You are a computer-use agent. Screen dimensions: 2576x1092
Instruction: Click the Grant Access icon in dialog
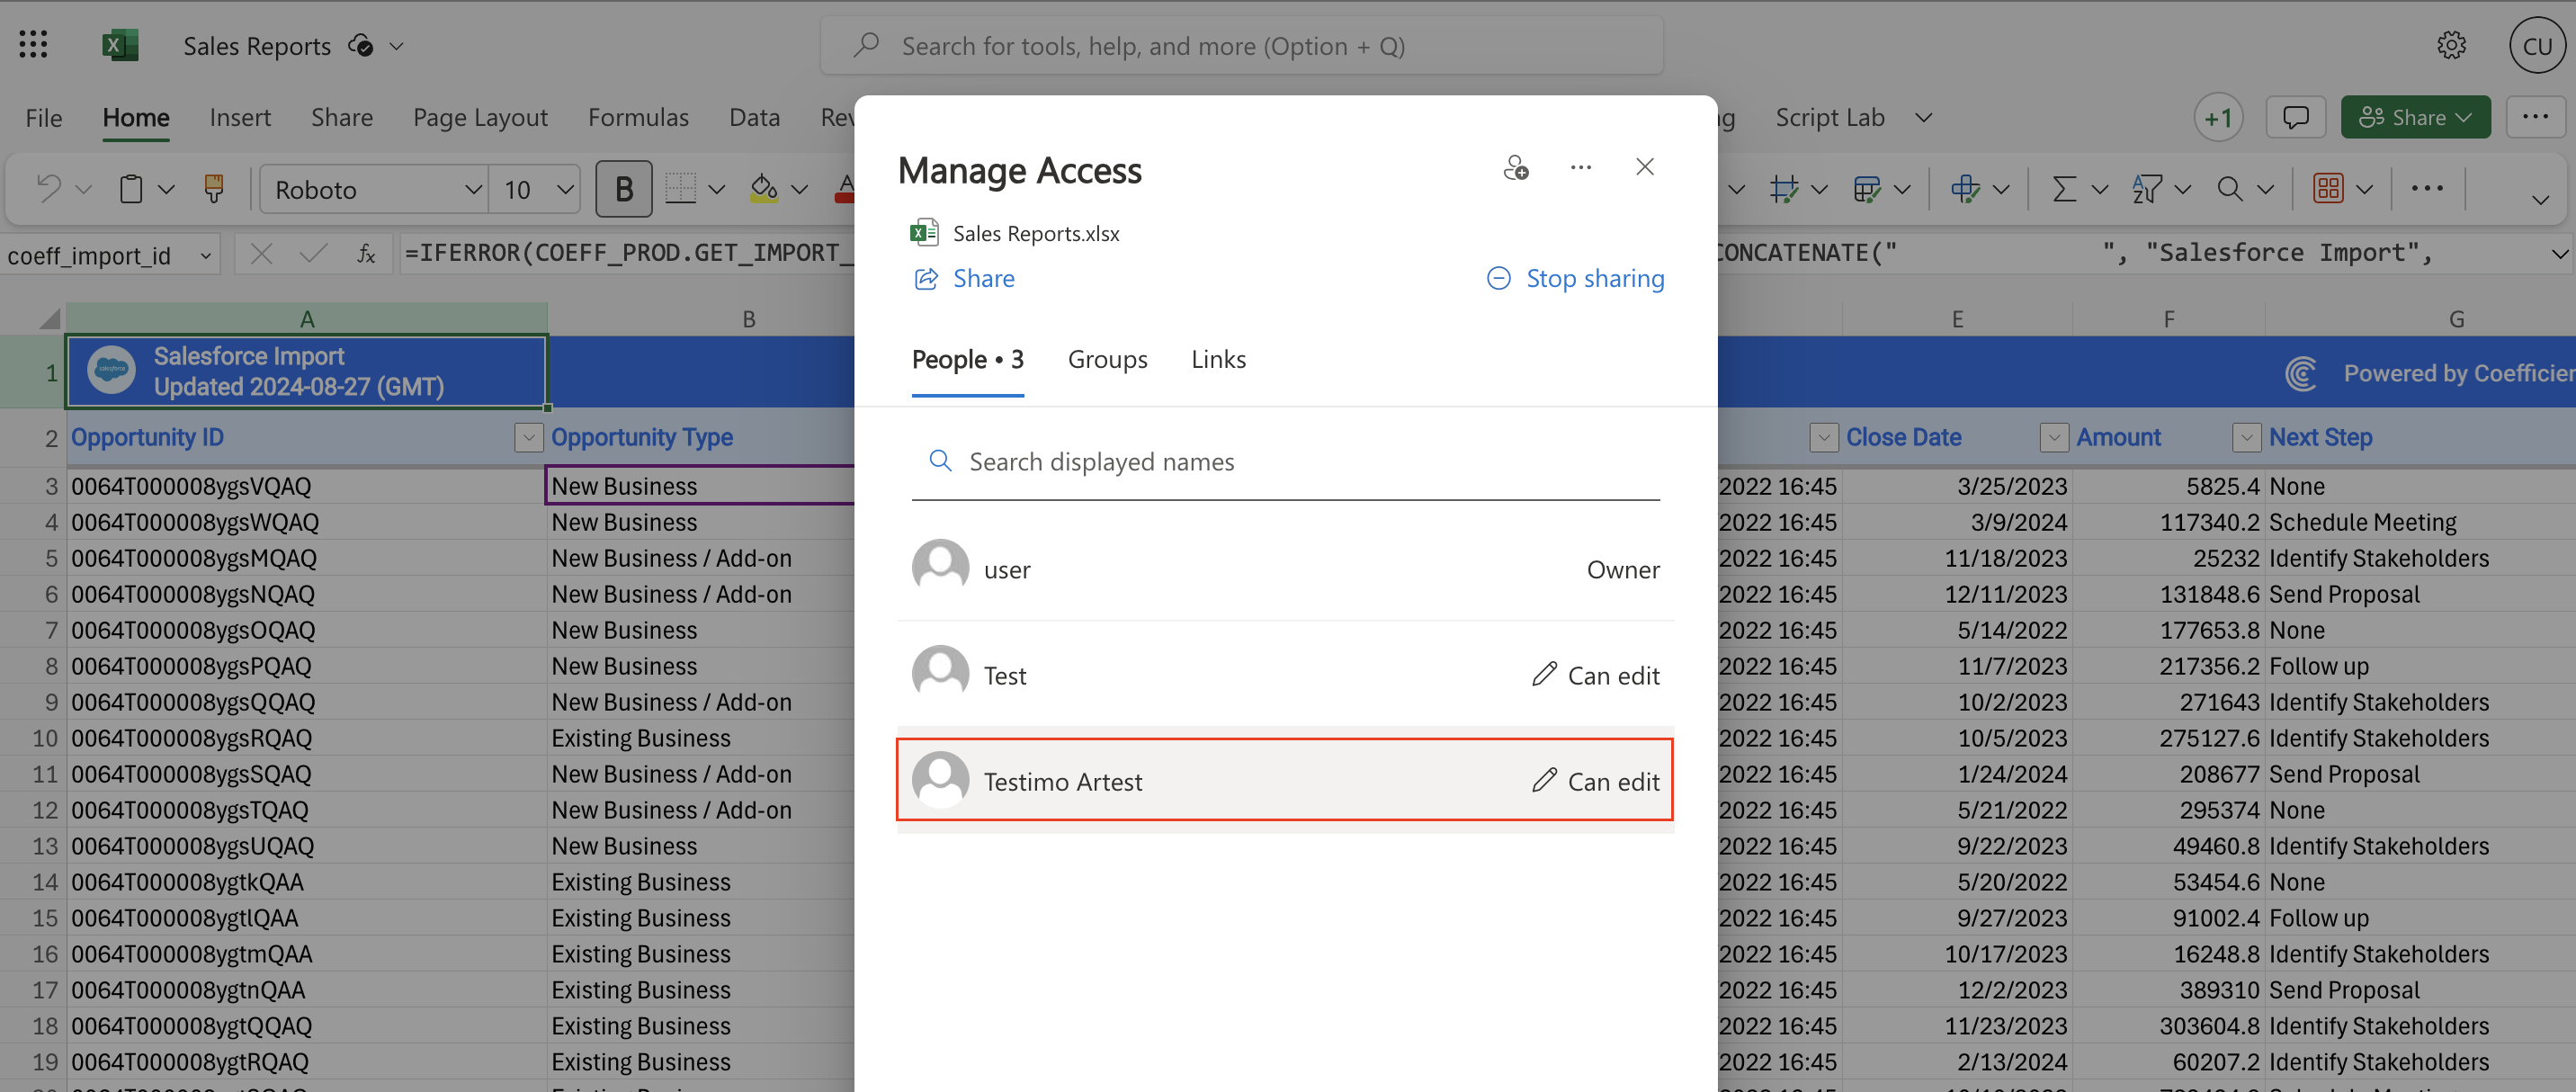[1516, 167]
